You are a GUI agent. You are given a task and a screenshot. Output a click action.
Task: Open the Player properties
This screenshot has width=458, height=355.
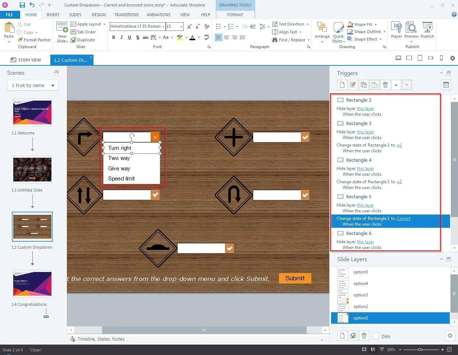(x=397, y=30)
